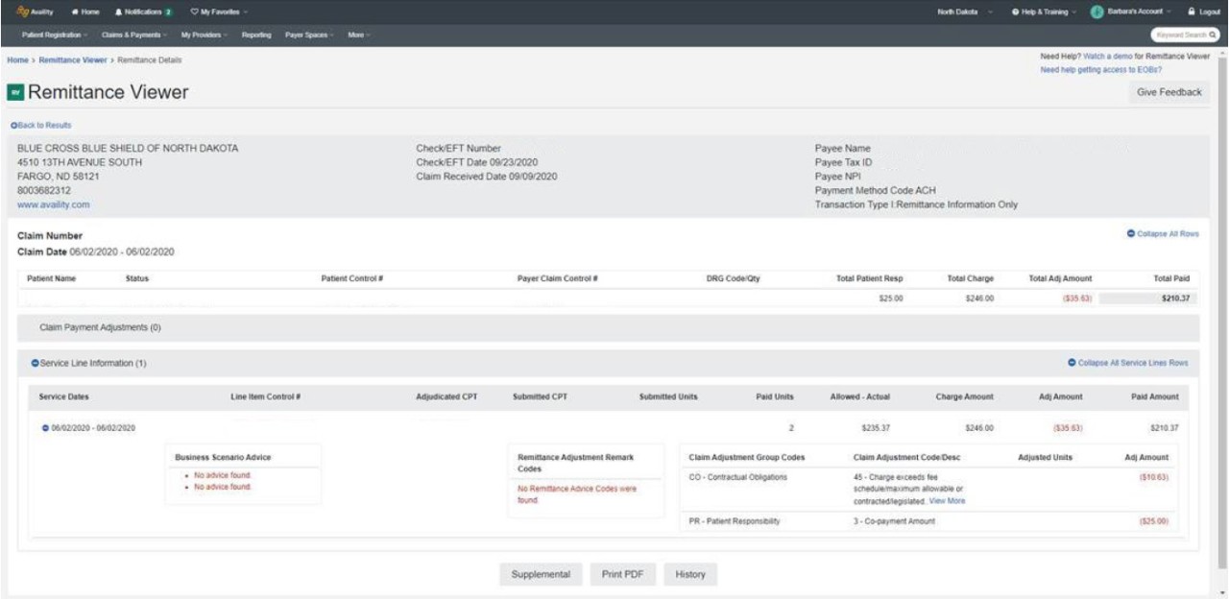Click Total Patient Resp $25.00 value
This screenshot has height=599, width=1229.
pyautogui.click(x=890, y=299)
